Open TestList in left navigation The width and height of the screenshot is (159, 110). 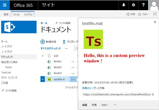click(x=6, y=73)
